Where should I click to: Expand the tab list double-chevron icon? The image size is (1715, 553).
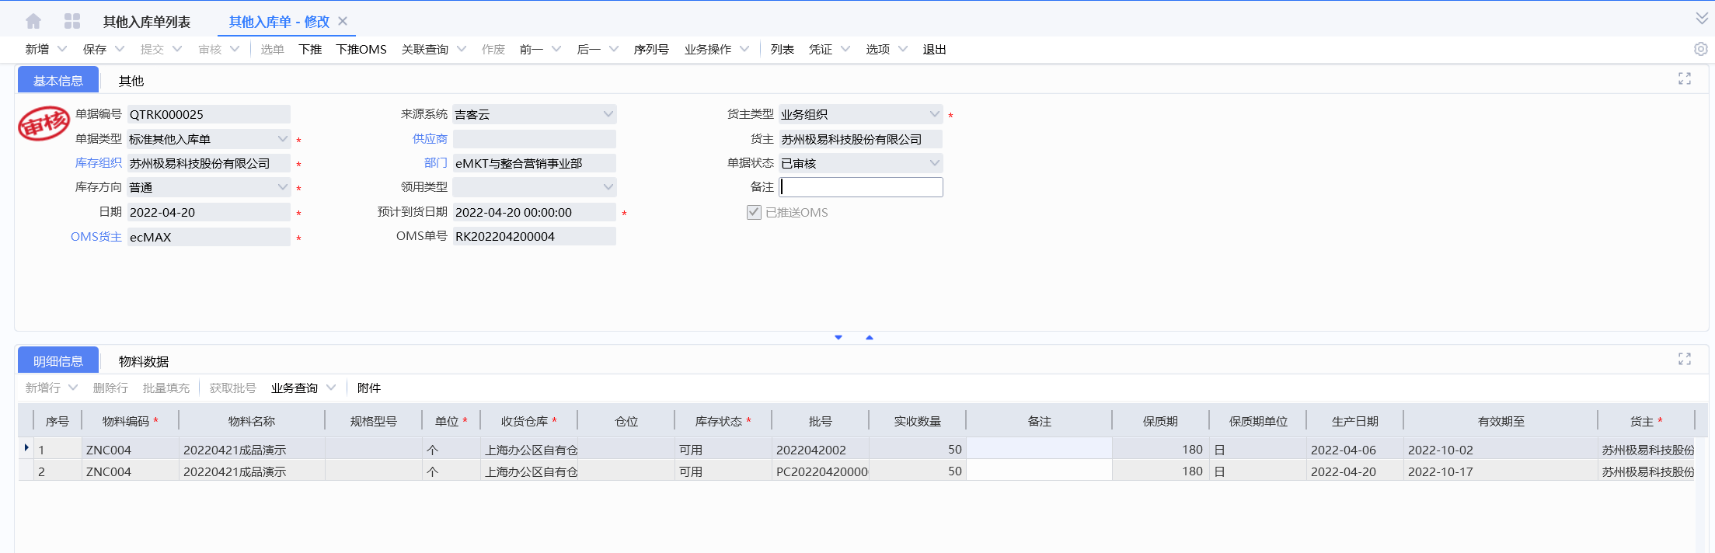coord(1702,18)
